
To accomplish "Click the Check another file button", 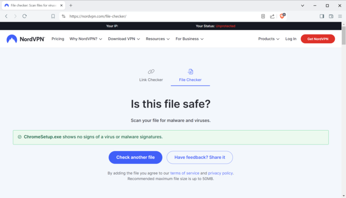I will [135, 157].
